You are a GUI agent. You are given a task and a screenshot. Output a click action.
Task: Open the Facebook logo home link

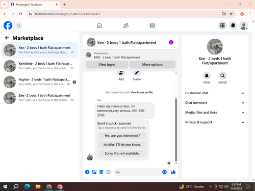(8, 25)
